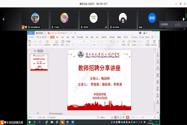Image resolution: width=187 pixels, height=125 pixels.
Task: Click slide 1 thumbnail in the slide panel
Action: 39,62
